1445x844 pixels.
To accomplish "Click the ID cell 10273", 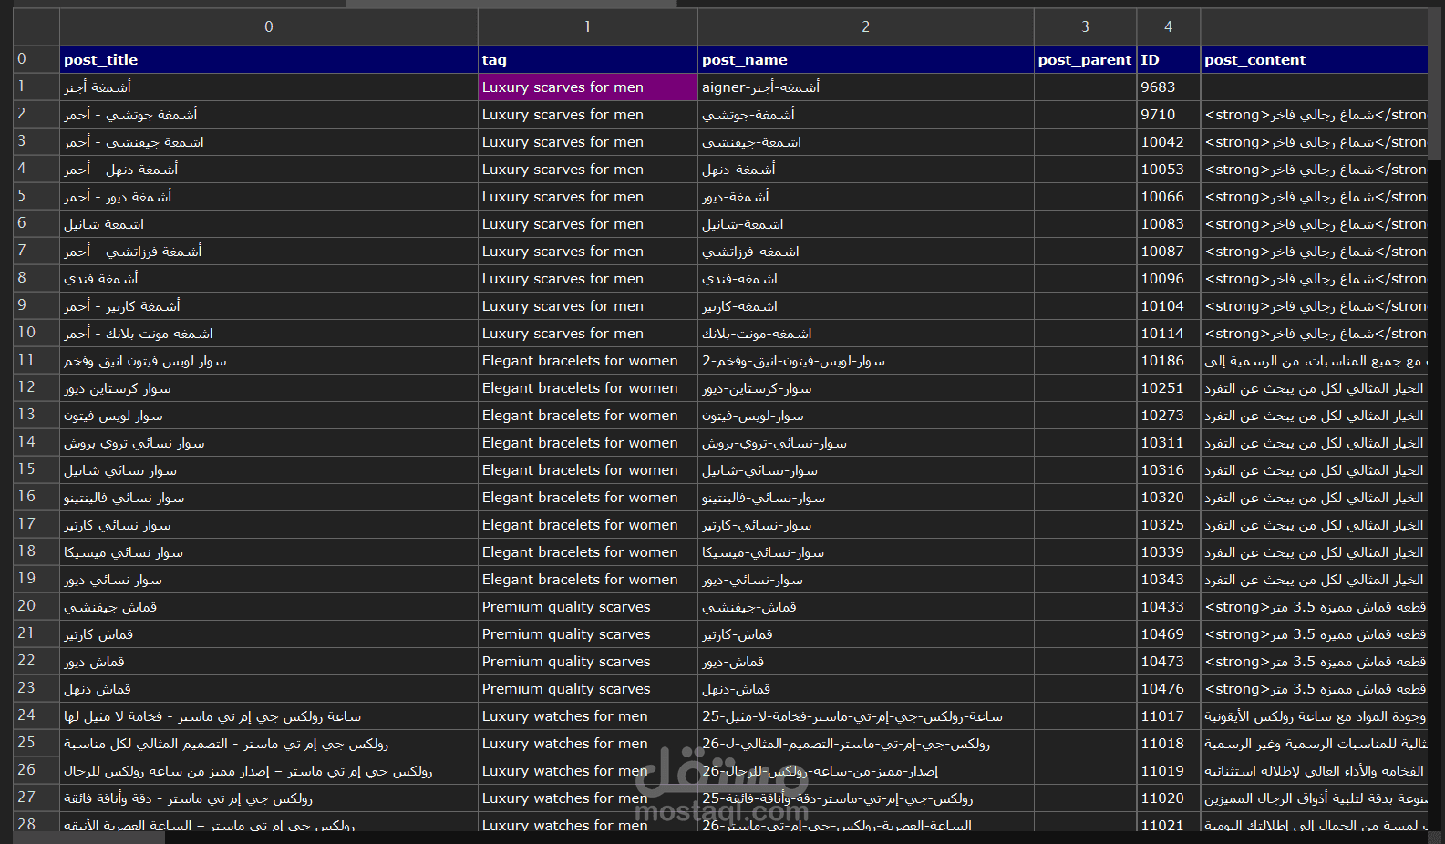I will 1169,416.
